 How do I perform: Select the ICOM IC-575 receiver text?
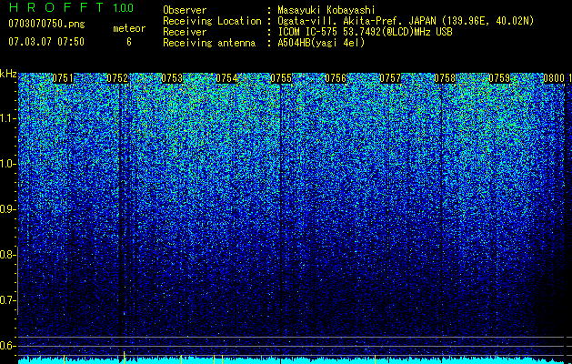tap(365, 32)
